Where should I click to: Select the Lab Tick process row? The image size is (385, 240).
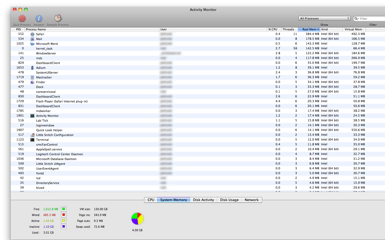(x=198, y=121)
